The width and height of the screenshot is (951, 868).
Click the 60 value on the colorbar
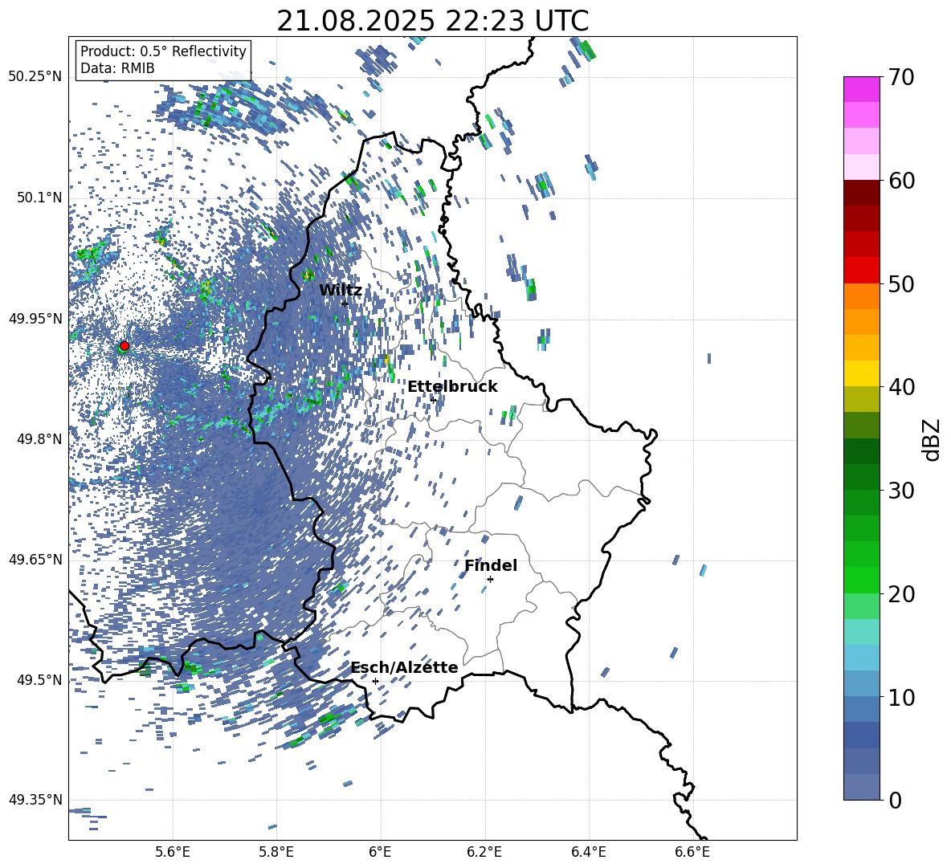point(901,181)
